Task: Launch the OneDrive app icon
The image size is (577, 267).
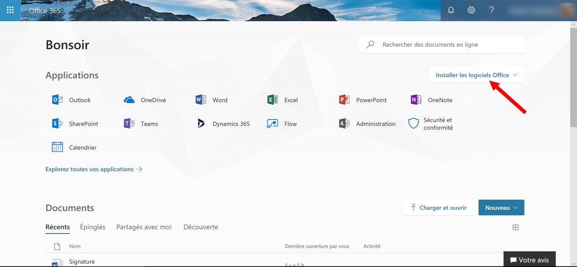Action: click(129, 100)
